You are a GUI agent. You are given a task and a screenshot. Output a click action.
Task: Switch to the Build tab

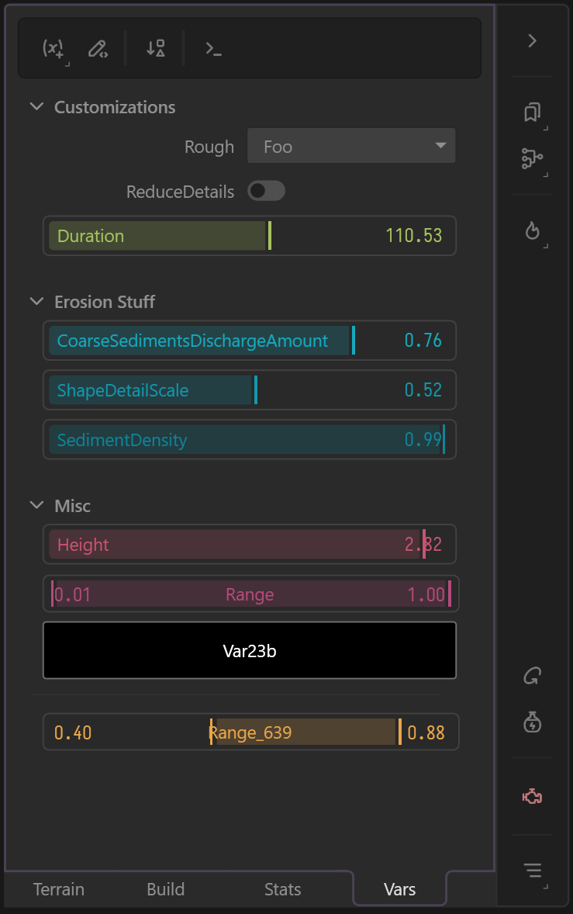(166, 889)
